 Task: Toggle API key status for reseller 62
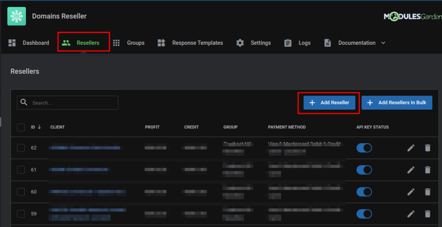[x=364, y=148]
